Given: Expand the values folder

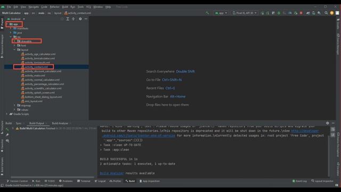Looking at the screenshot, I should [x=14, y=110].
